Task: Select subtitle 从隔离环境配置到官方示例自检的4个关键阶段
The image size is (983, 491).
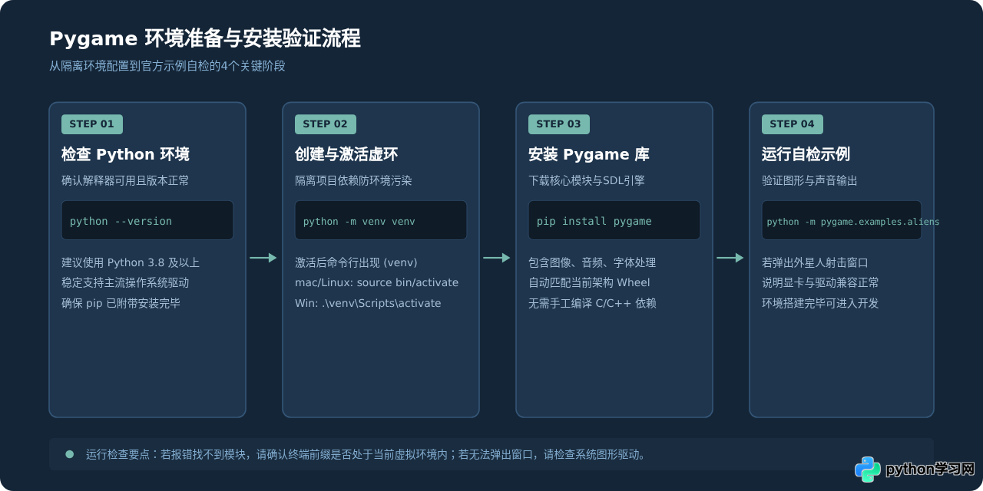Action: coord(167,66)
